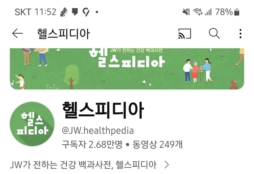Open the cast to device icon
Image resolution: width=254 pixels, height=174 pixels.
tap(185, 34)
